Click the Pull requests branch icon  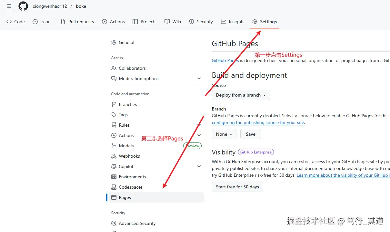[x=63, y=22]
